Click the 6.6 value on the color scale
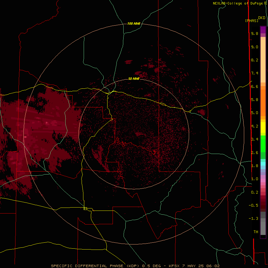Image resolution: width=268 pixels, height=268 pixels. click(255, 86)
